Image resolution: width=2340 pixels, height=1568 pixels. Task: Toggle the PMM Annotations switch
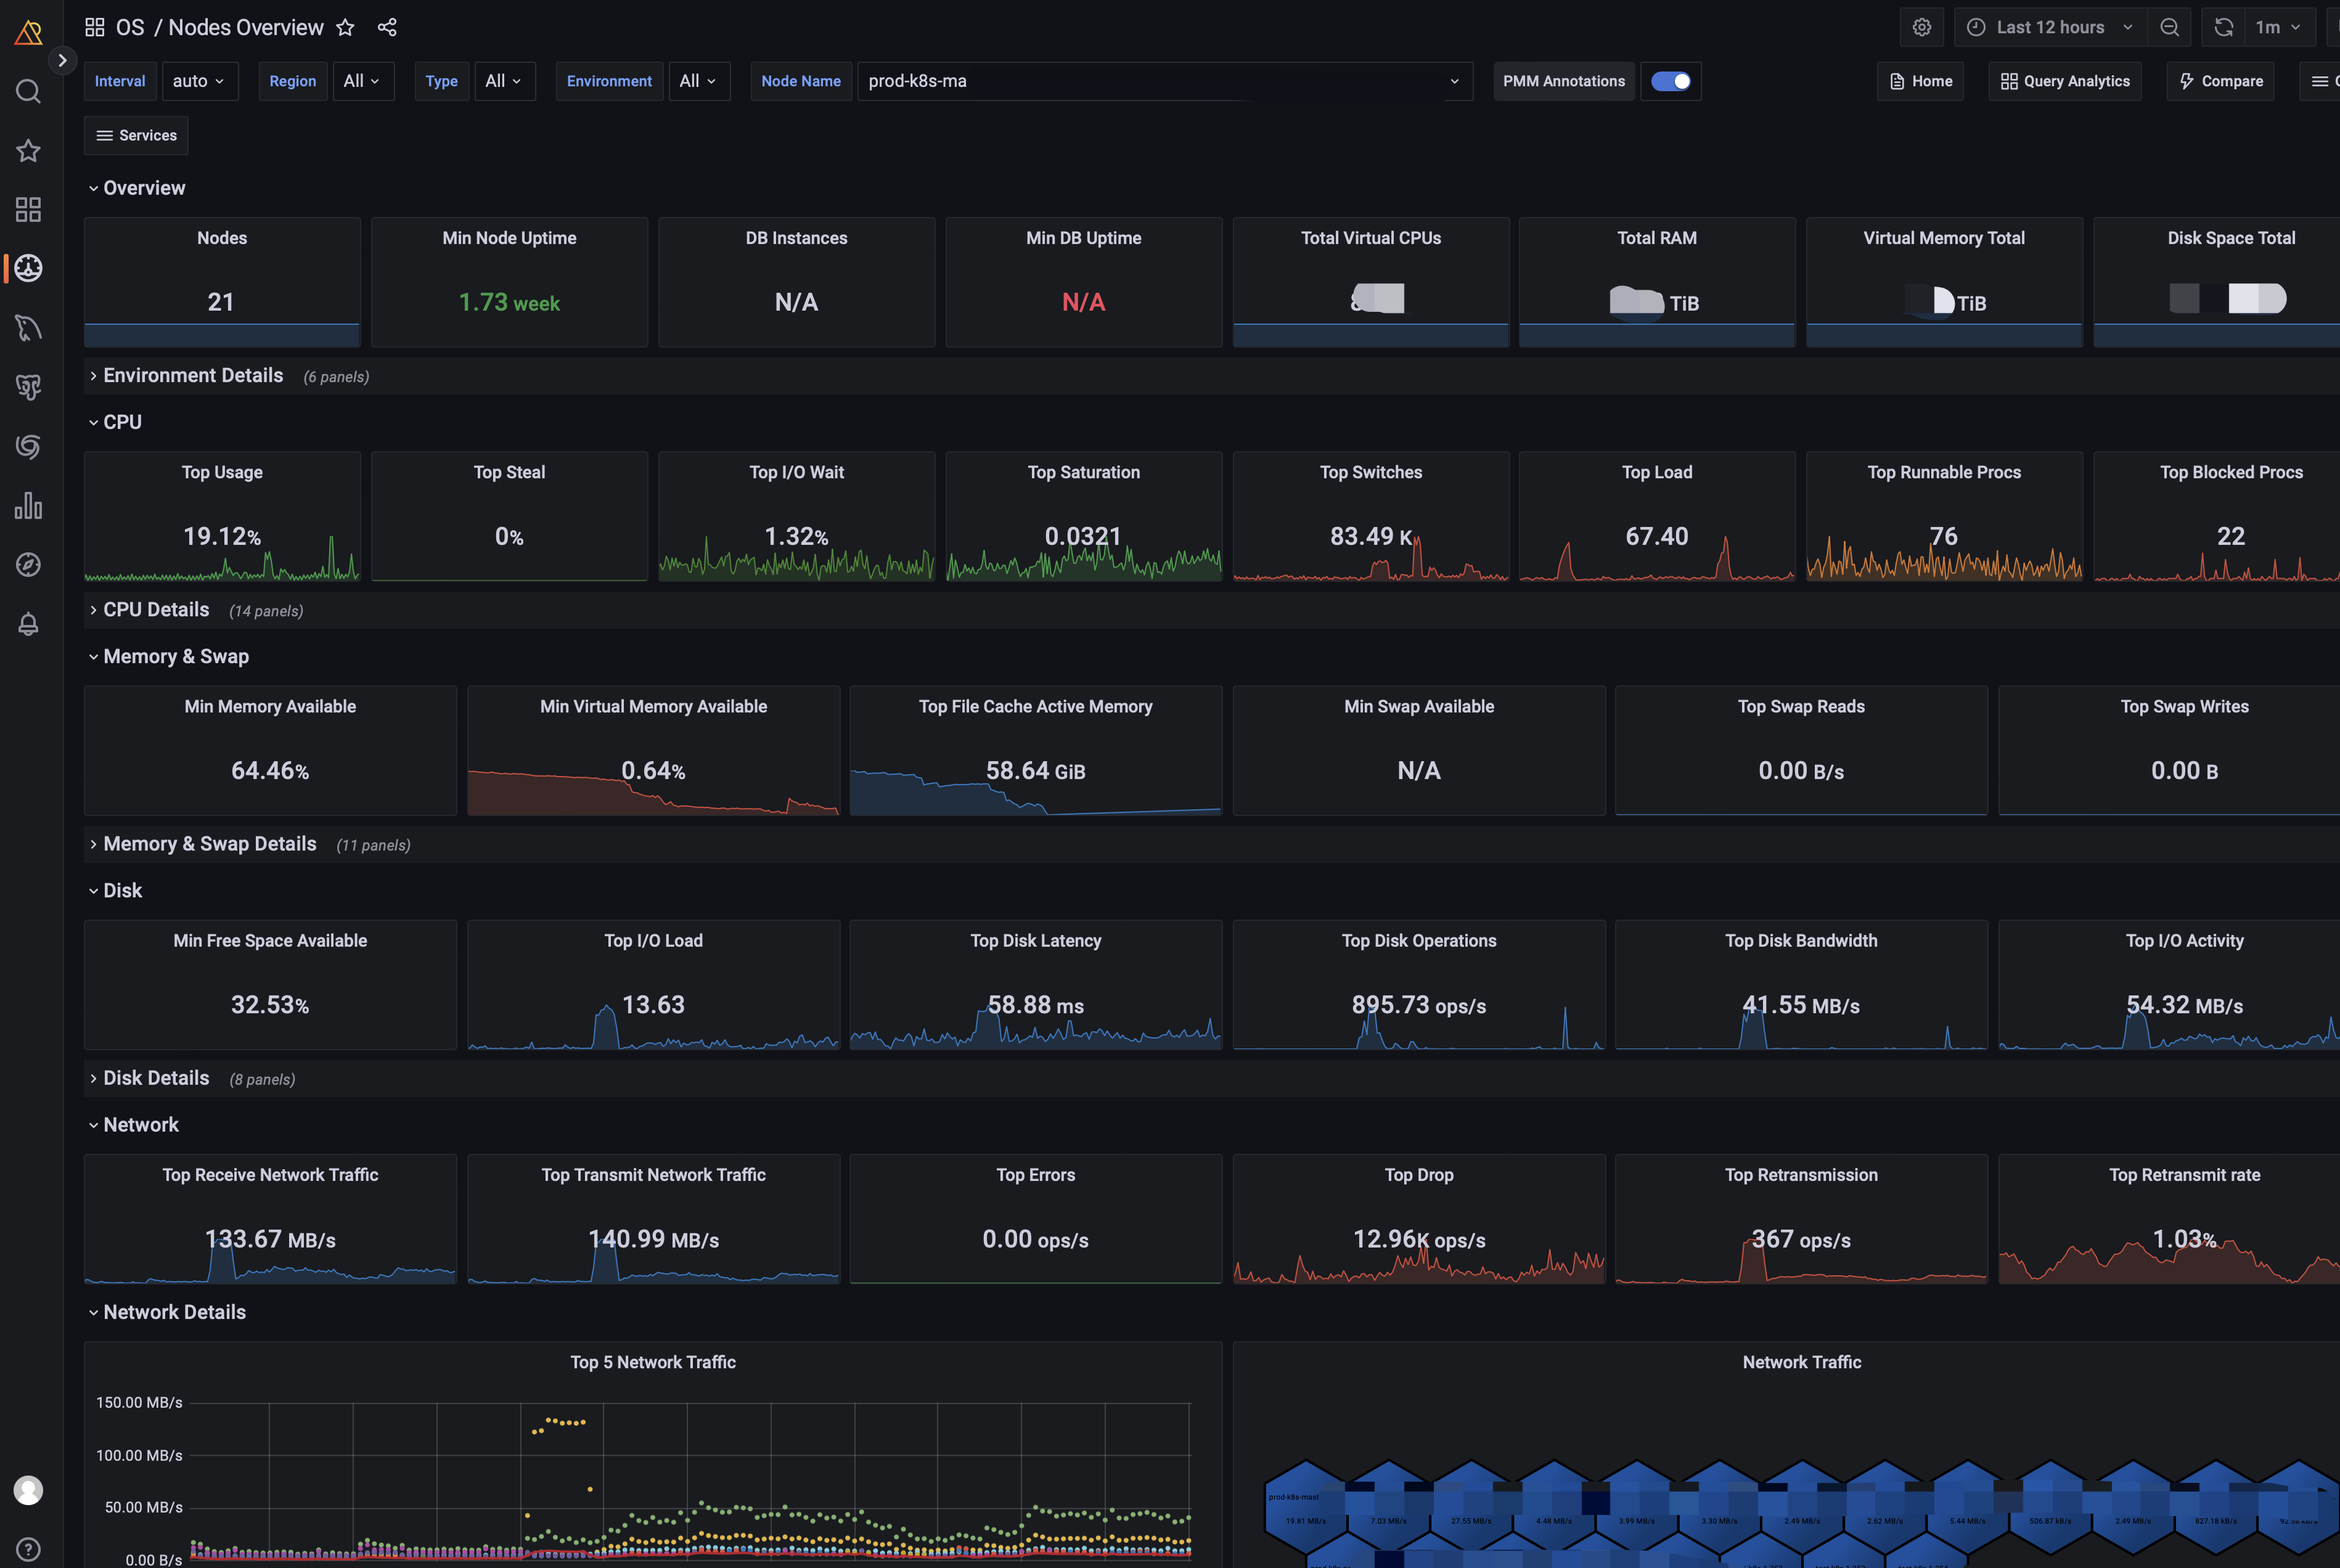pos(1670,81)
